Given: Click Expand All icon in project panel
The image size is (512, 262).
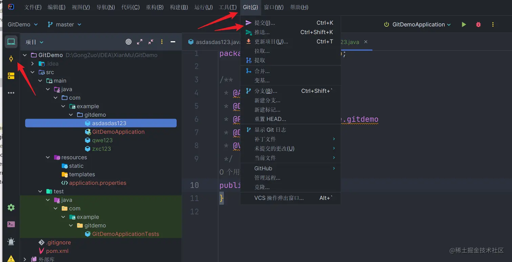Looking at the screenshot, I should [x=140, y=42].
